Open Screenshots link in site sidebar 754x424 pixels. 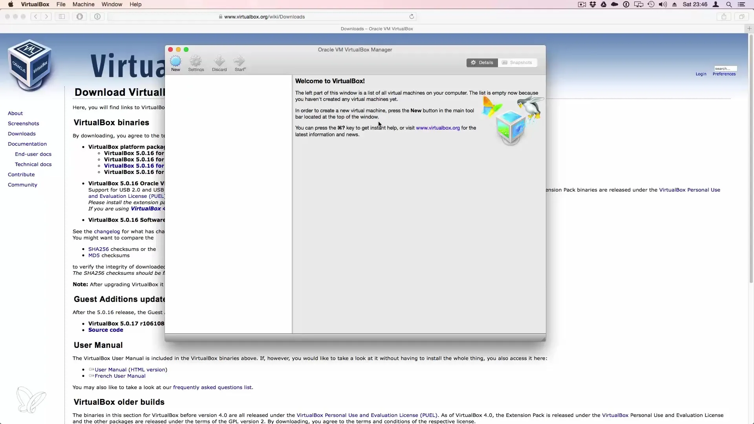tap(23, 124)
